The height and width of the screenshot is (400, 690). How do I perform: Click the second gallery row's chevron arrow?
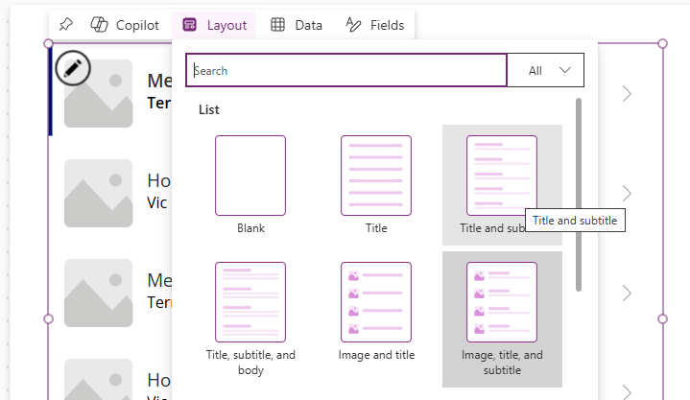627,193
